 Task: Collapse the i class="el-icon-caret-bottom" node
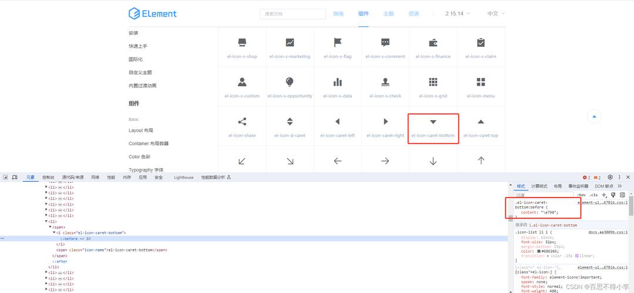click(54, 233)
